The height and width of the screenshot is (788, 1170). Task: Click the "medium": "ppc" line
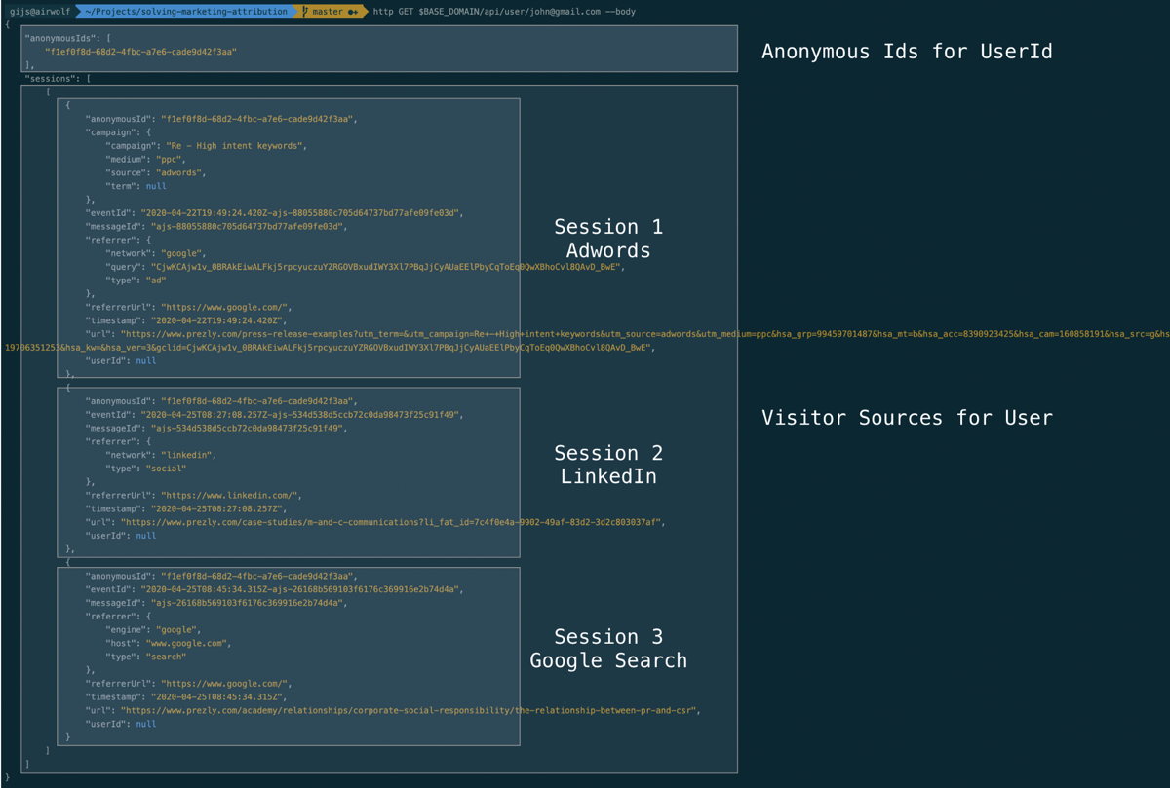pyautogui.click(x=146, y=159)
